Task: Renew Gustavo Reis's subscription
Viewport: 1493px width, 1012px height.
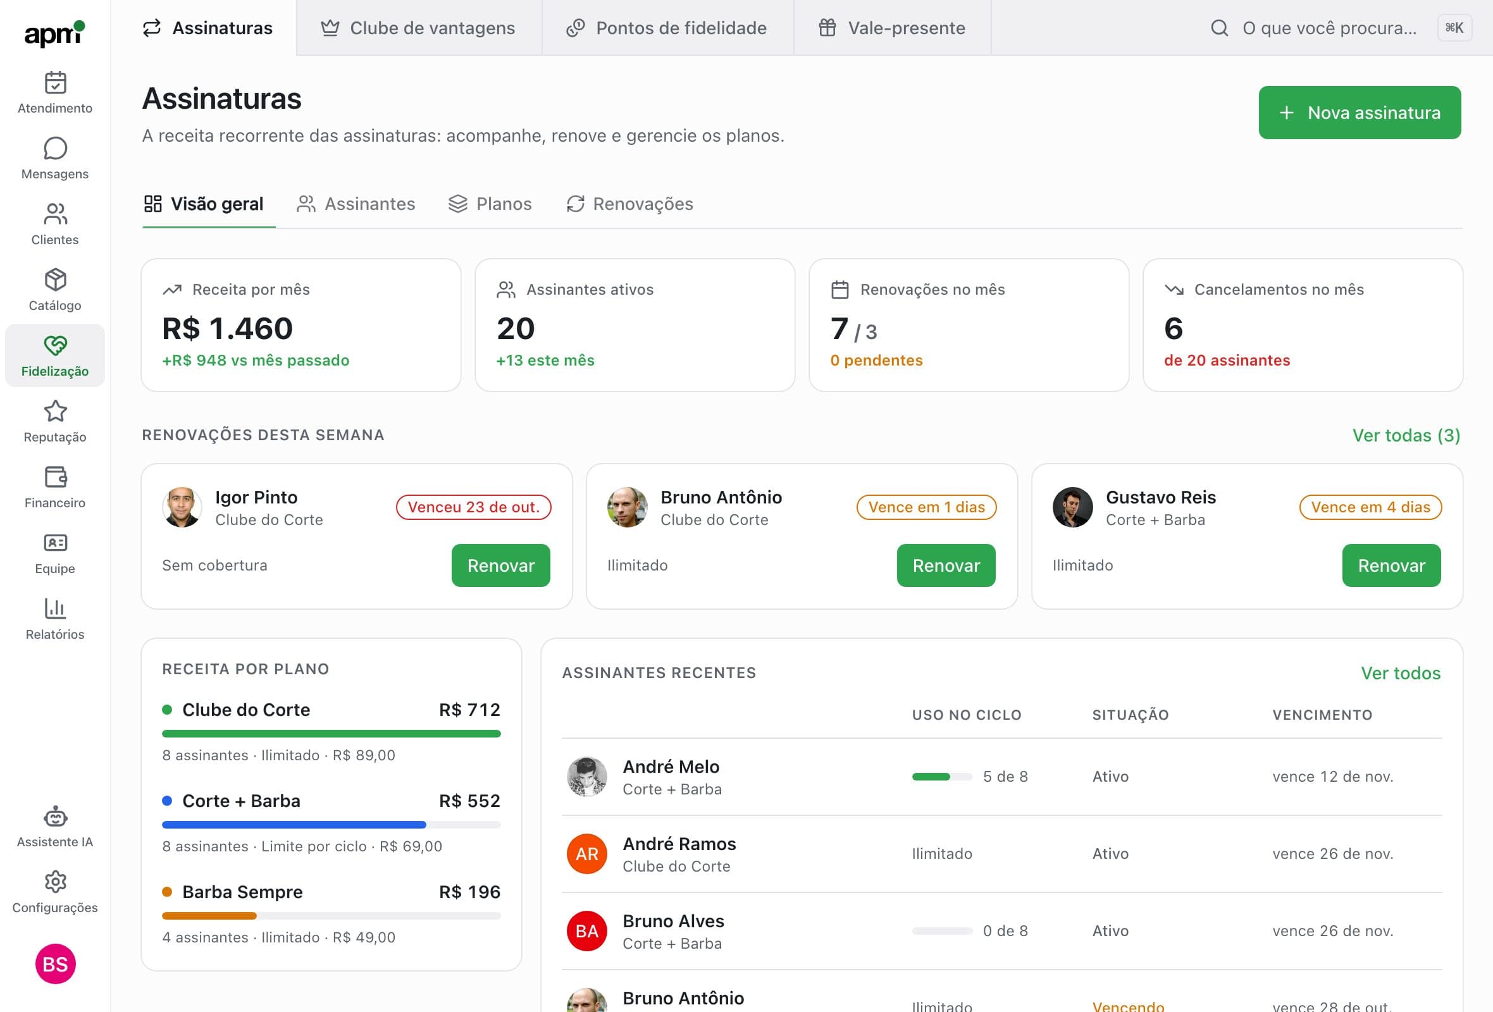Action: point(1391,565)
